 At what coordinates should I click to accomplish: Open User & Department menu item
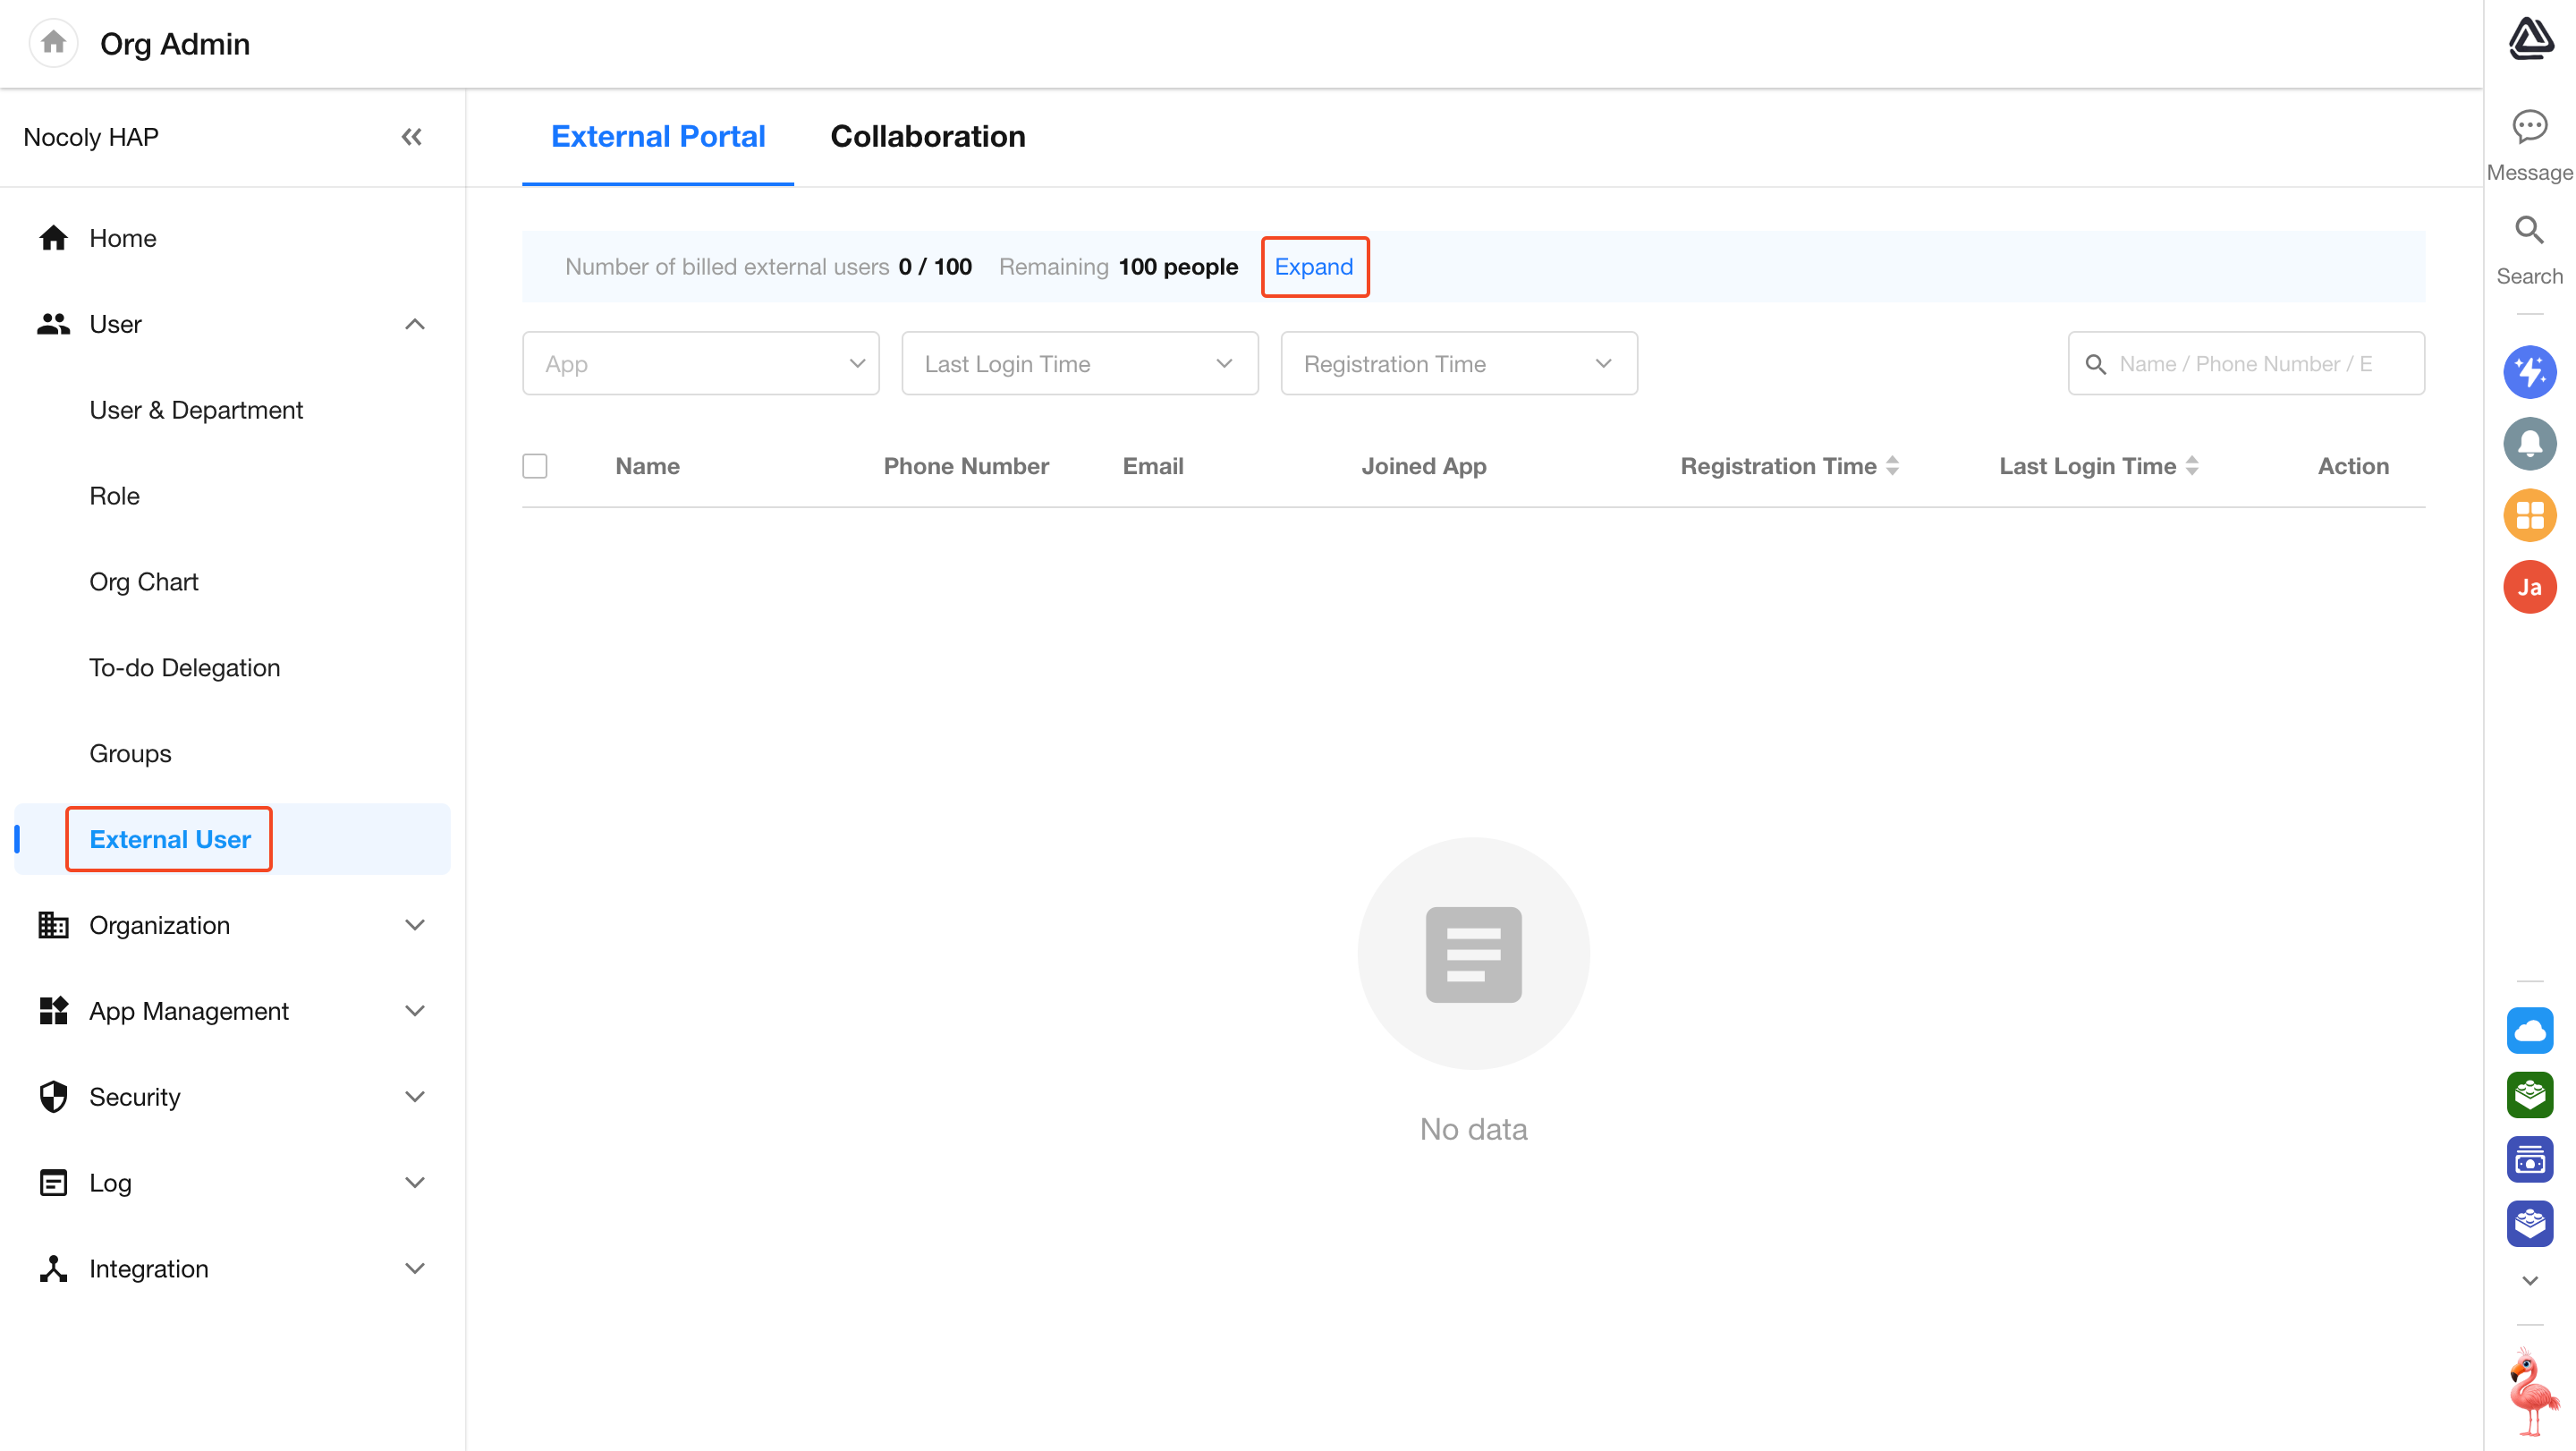(x=196, y=410)
